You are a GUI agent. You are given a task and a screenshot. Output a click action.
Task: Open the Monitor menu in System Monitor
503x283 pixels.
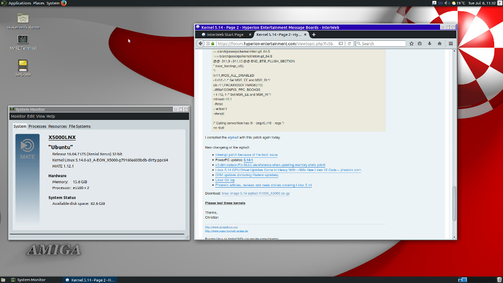tap(18, 116)
